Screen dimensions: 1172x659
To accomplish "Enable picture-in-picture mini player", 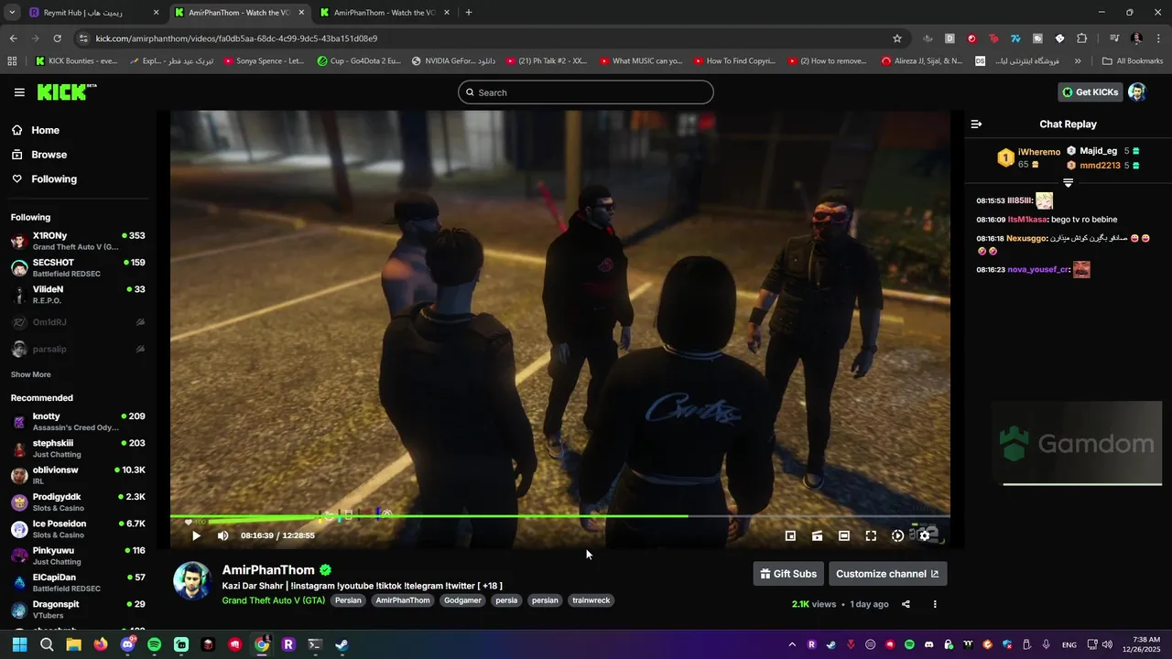I will coord(790,535).
